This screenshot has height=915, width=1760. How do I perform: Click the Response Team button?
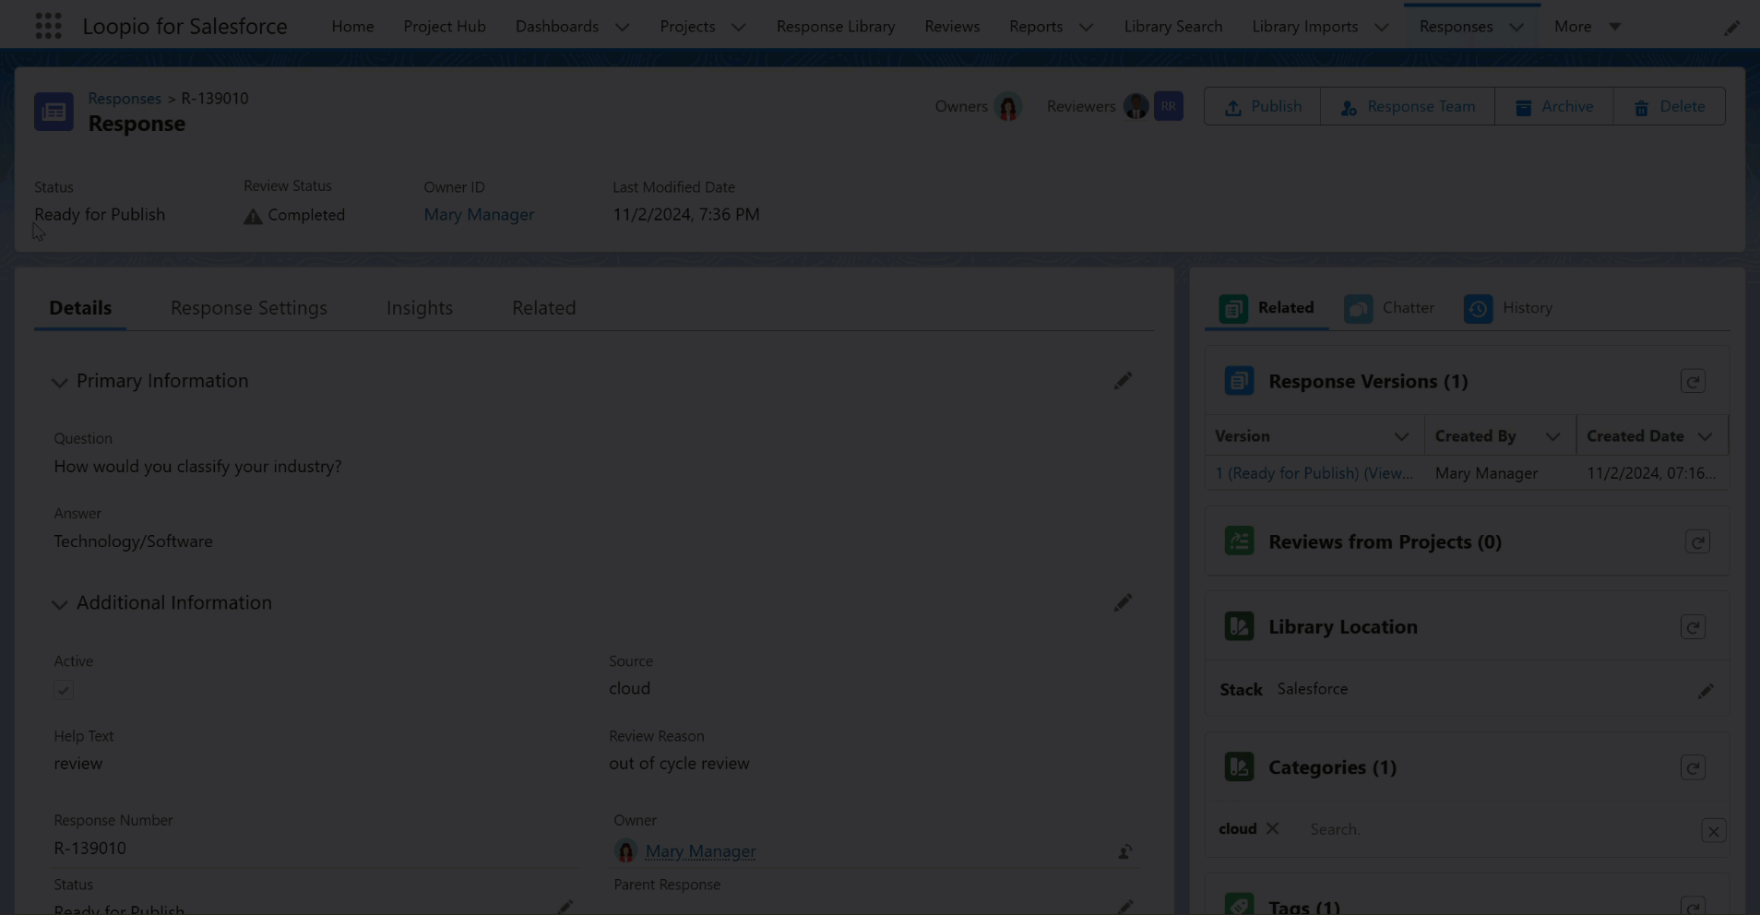1408,107
